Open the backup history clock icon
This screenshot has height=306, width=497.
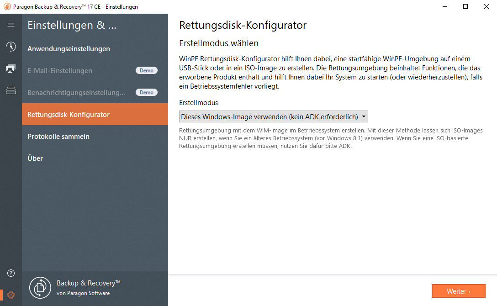(11, 47)
